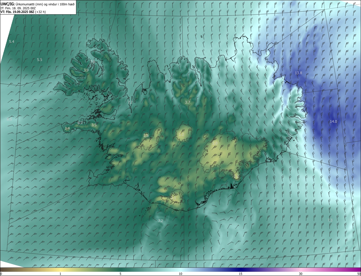Screen dimensions: 361x276
Task: Click the 3.9 value on the Westfjords
Action: (86, 70)
